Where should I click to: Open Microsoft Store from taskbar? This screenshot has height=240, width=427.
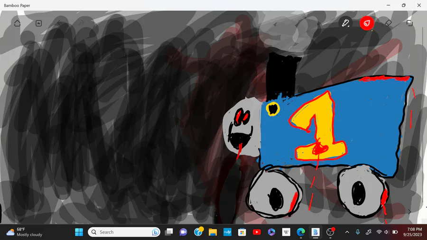tap(242, 232)
